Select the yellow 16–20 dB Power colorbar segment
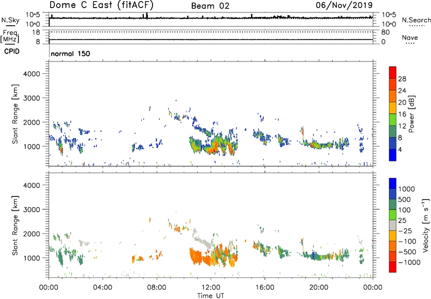Viewport: 431px width, 299px height. point(393,107)
